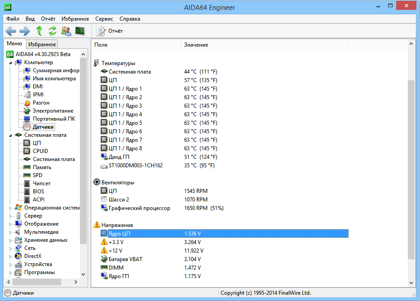Refresh sensor data with the green arrows icon

coord(53,31)
